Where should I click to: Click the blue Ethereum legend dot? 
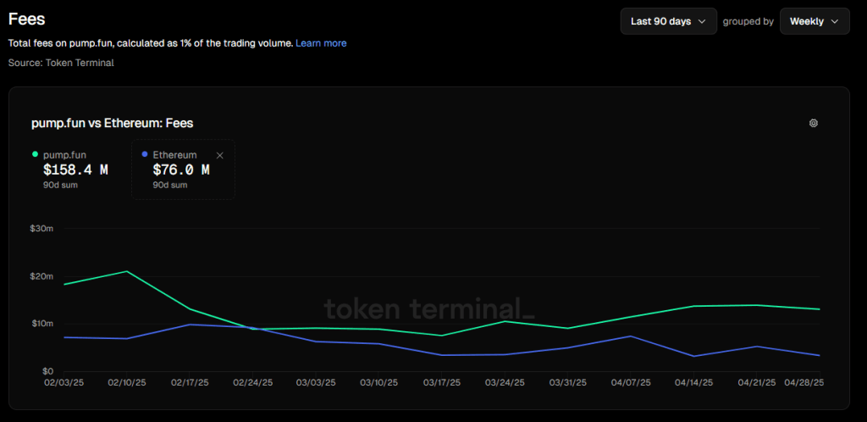click(145, 154)
